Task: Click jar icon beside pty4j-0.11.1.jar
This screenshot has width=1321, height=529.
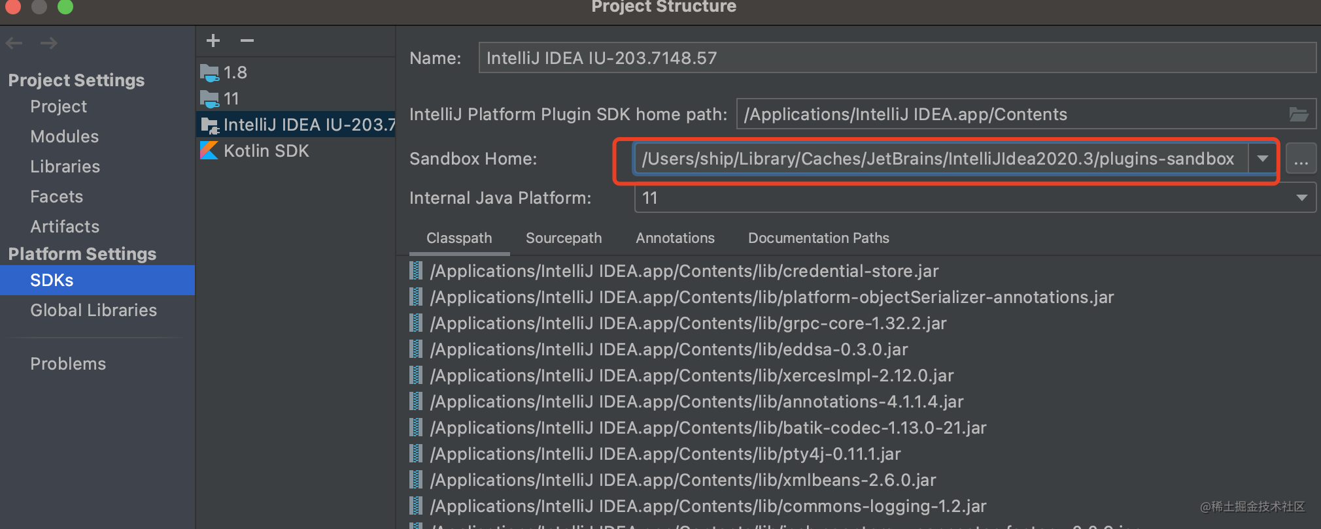Action: tap(416, 453)
